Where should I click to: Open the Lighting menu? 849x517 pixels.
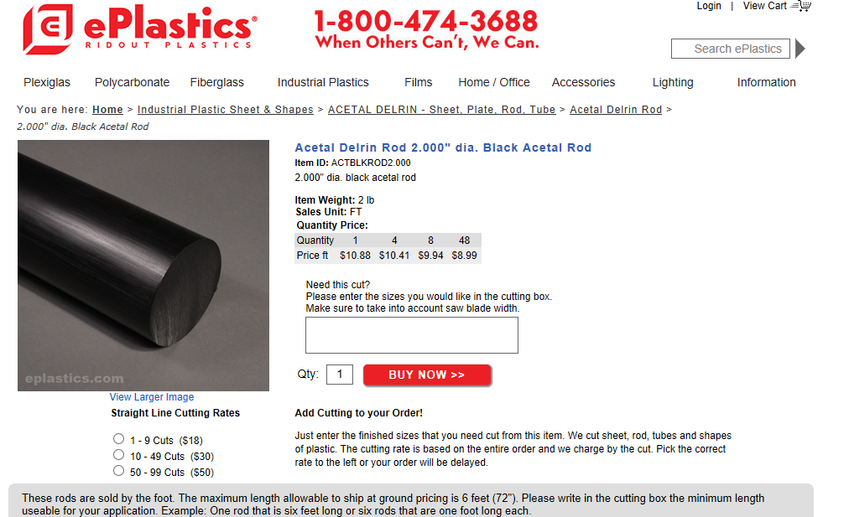point(673,82)
